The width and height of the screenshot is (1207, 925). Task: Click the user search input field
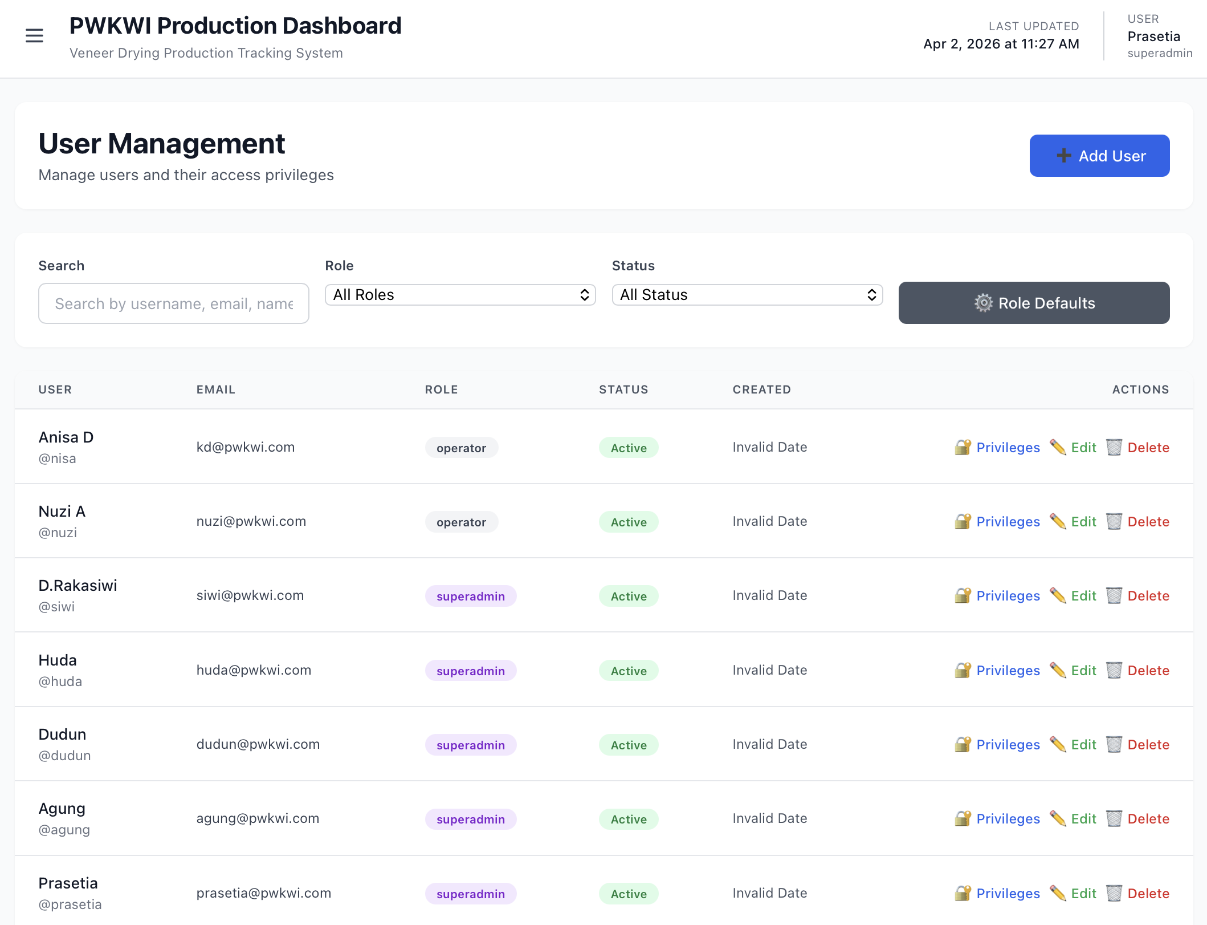coord(173,303)
